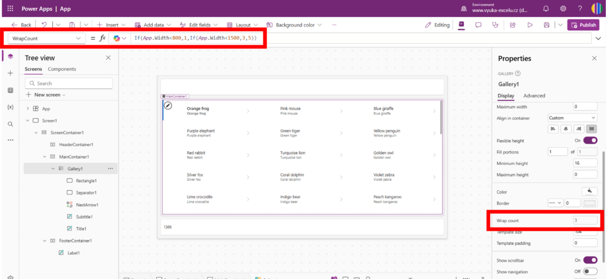Click the Insert plus icon in left sidebar
Viewport: 606px width, 279px height.
pos(11,73)
